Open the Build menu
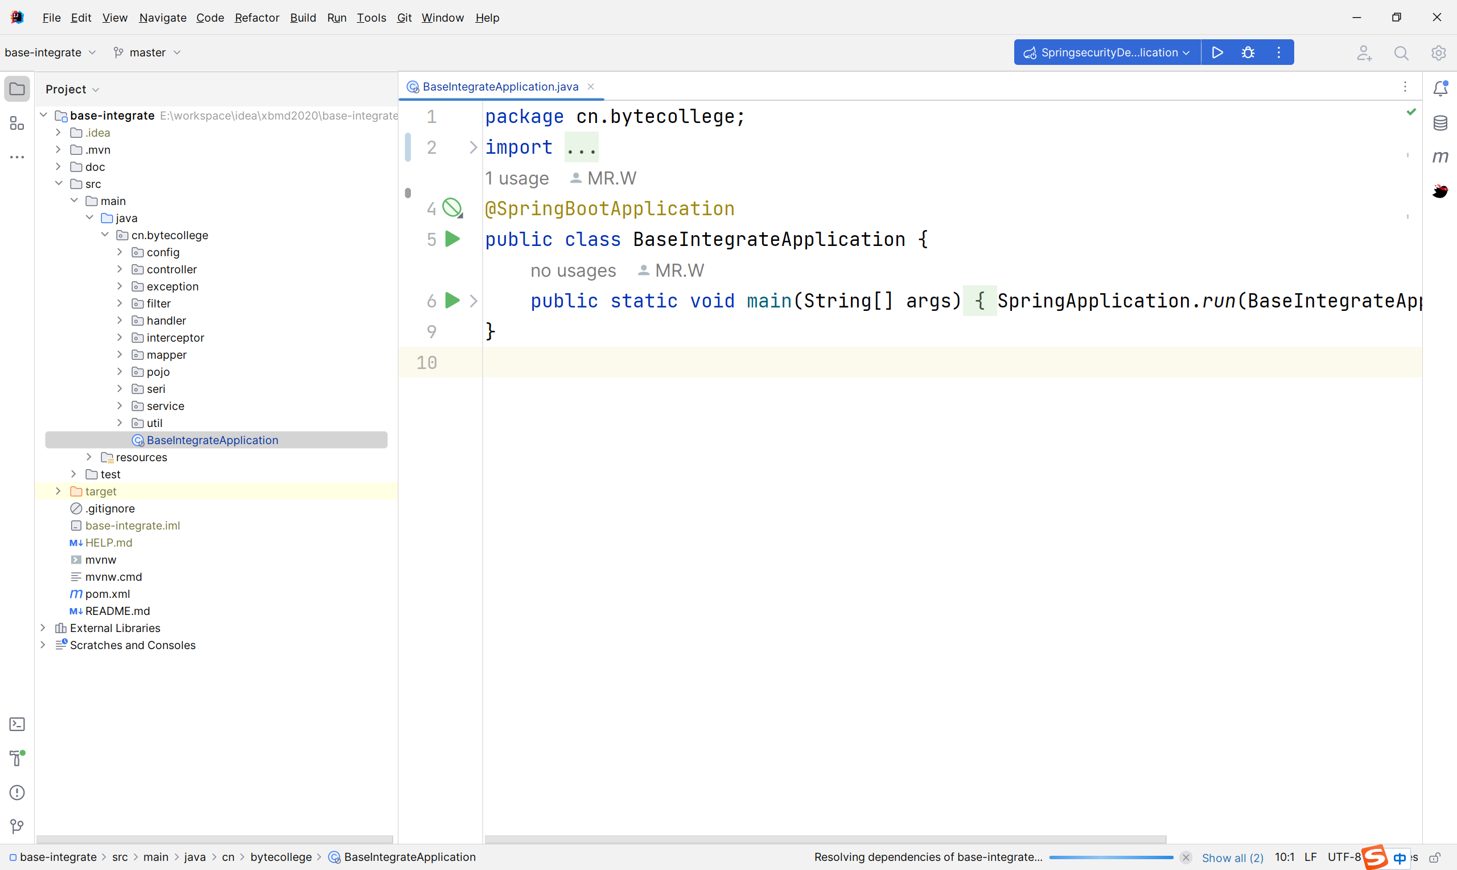The height and width of the screenshot is (870, 1457). 303,18
